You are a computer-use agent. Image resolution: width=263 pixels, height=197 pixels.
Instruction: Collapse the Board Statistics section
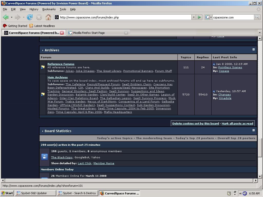coord(253,130)
